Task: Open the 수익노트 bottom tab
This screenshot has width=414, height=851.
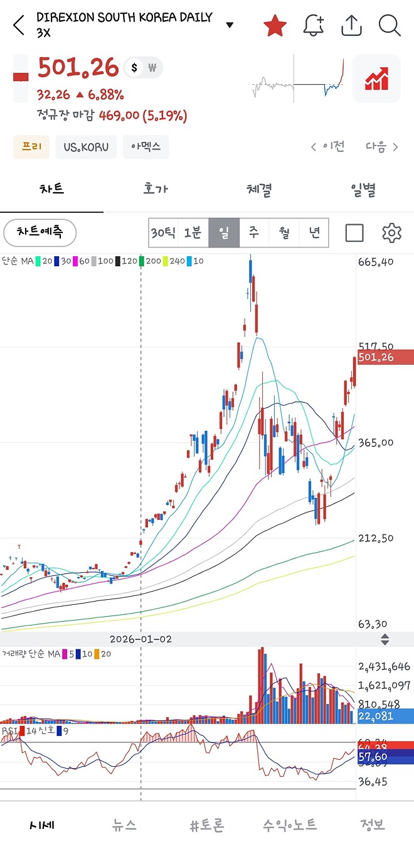Action: tap(289, 825)
